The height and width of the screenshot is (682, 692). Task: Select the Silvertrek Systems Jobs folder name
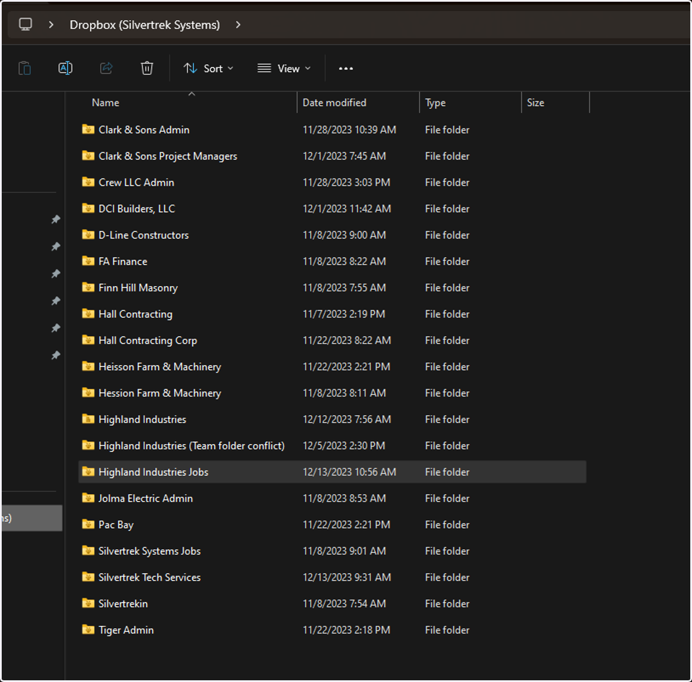click(149, 551)
